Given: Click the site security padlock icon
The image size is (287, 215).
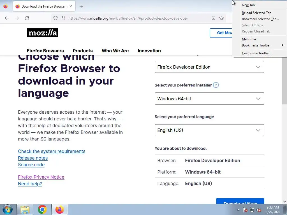Looking at the screenshot, I should click(63, 18).
